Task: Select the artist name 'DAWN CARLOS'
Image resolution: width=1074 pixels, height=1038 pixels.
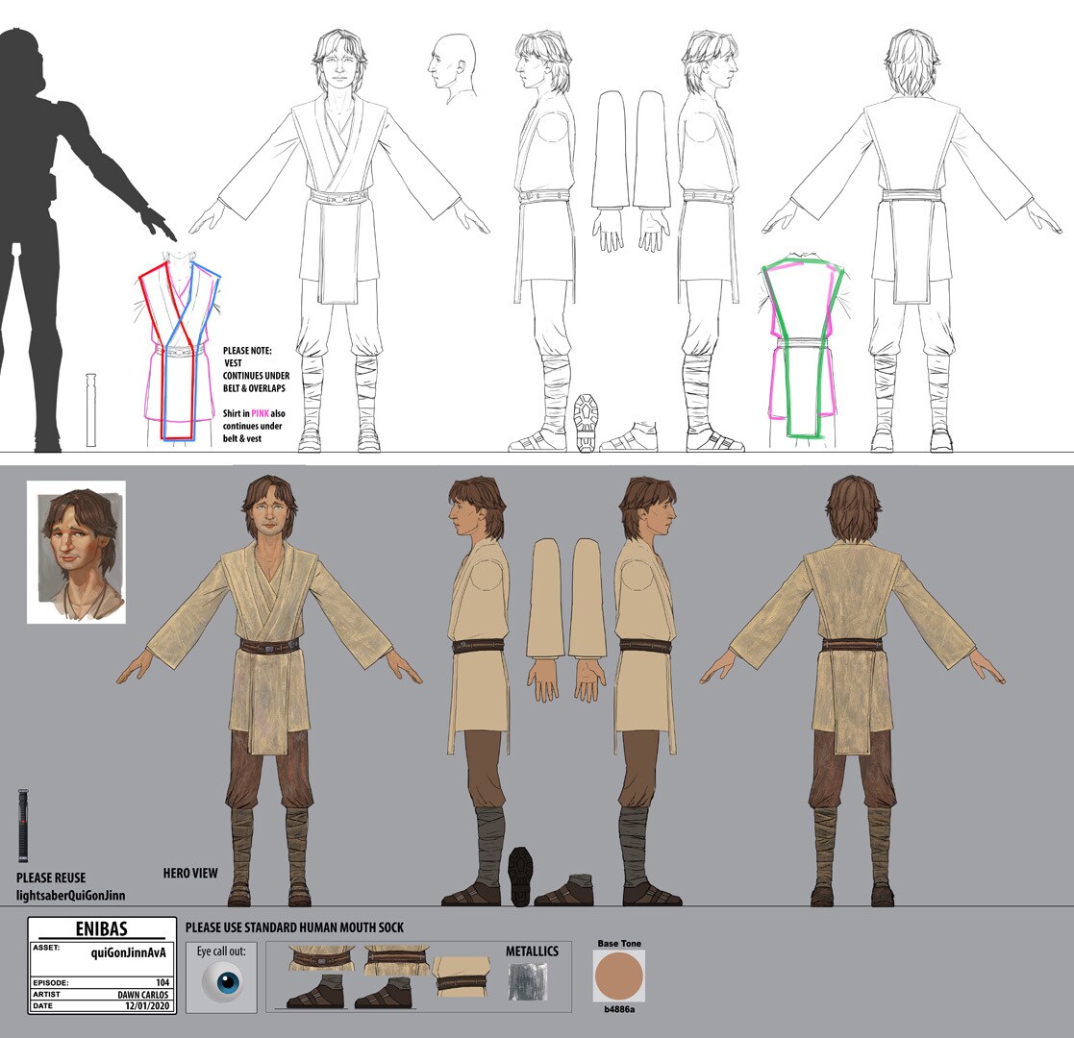Action: (x=143, y=994)
